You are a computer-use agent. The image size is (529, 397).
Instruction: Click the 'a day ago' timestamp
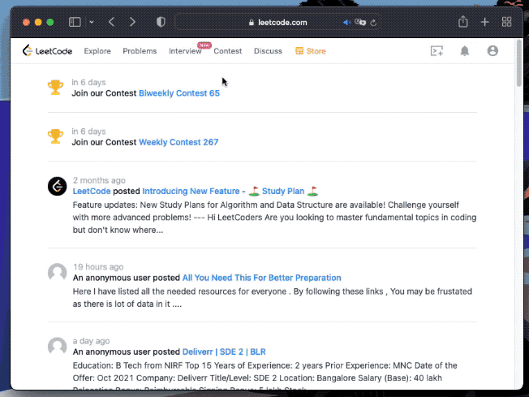(91, 341)
